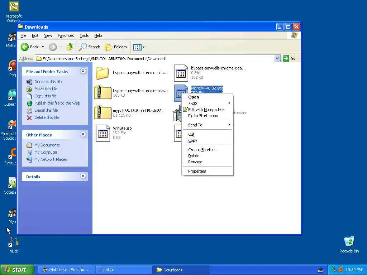Select the mypal-68.13.8 zip archive icon
Viewport: 367px width, 275px height.
tap(103, 112)
